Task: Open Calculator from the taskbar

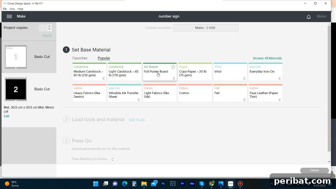Action: click(134, 184)
